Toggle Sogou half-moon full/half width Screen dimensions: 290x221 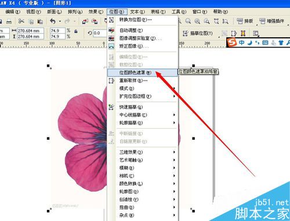[x=250, y=42]
